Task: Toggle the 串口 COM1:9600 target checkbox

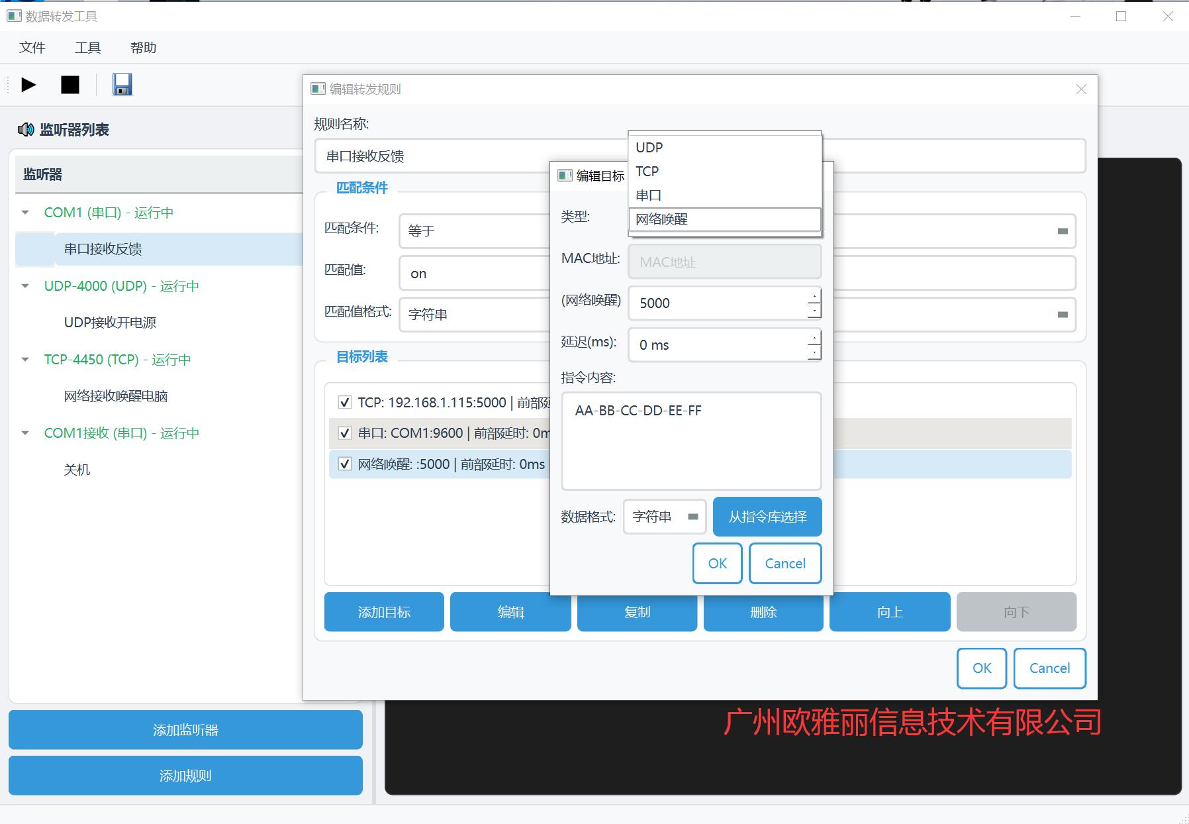Action: click(345, 433)
